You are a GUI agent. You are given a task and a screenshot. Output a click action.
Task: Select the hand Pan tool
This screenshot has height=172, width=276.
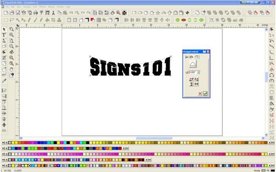point(11,69)
